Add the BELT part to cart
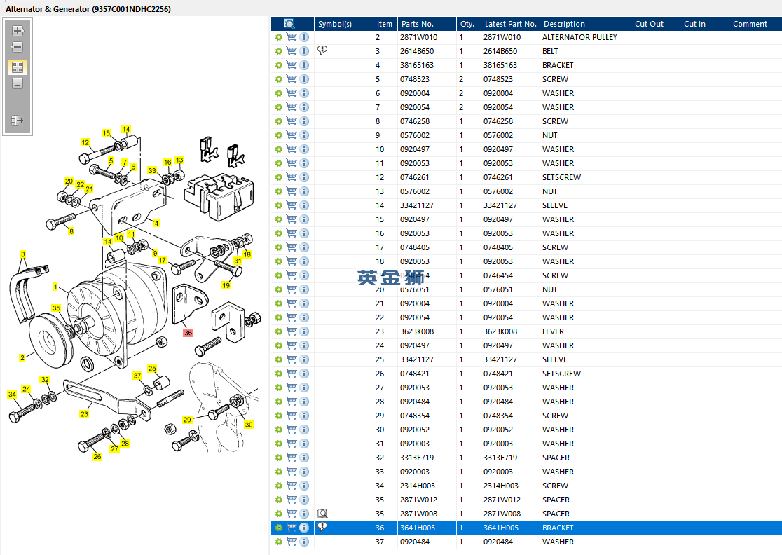The height and width of the screenshot is (555, 782). [x=291, y=51]
